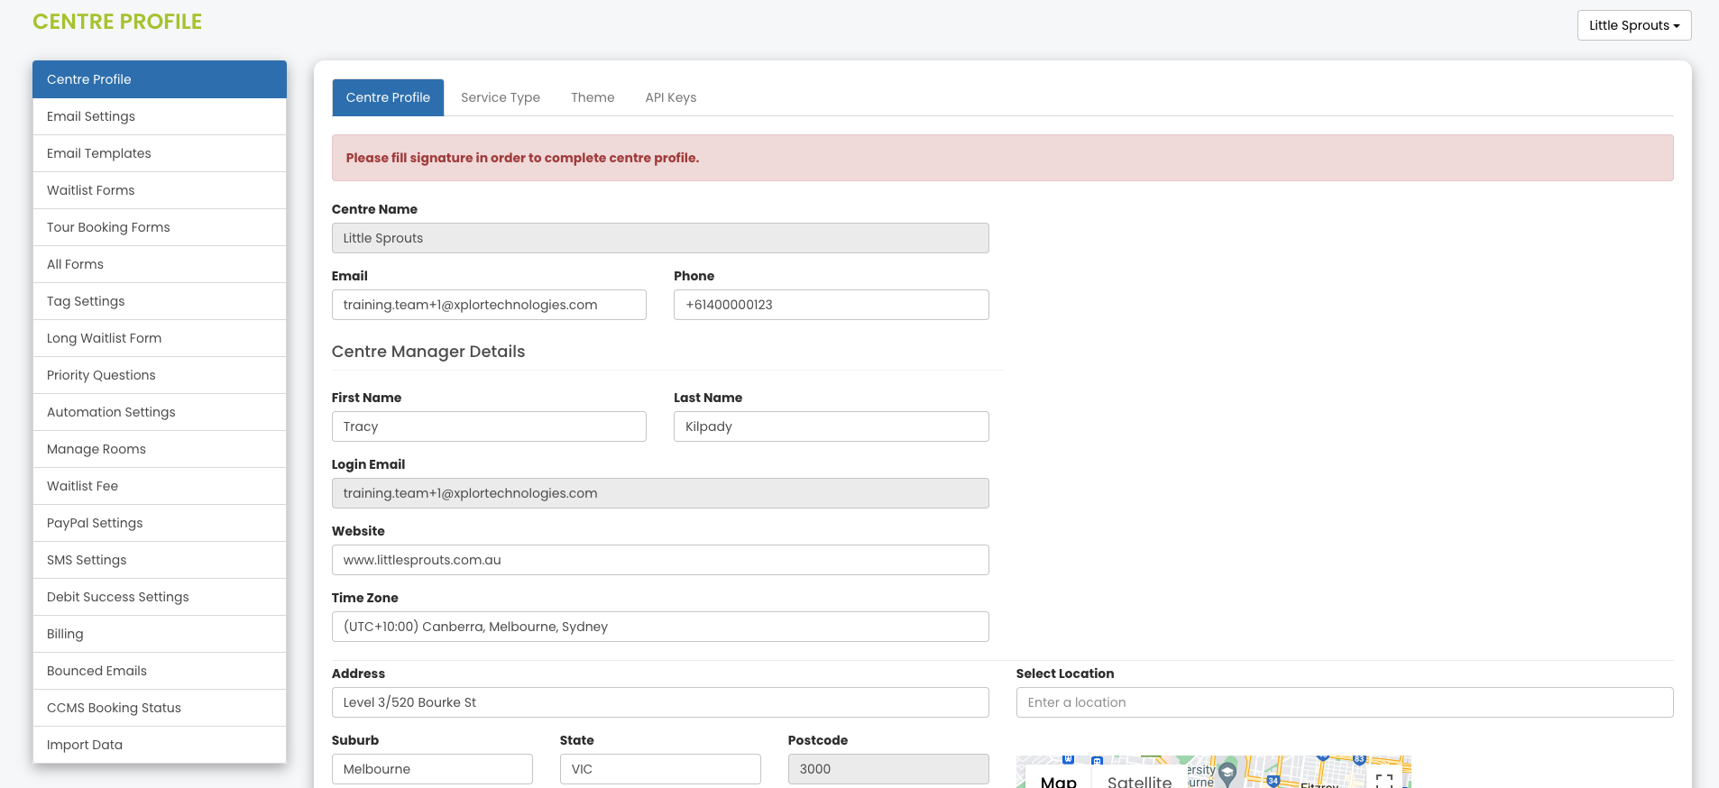This screenshot has width=1719, height=788.
Task: Select the Map view button
Action: tap(1059, 777)
